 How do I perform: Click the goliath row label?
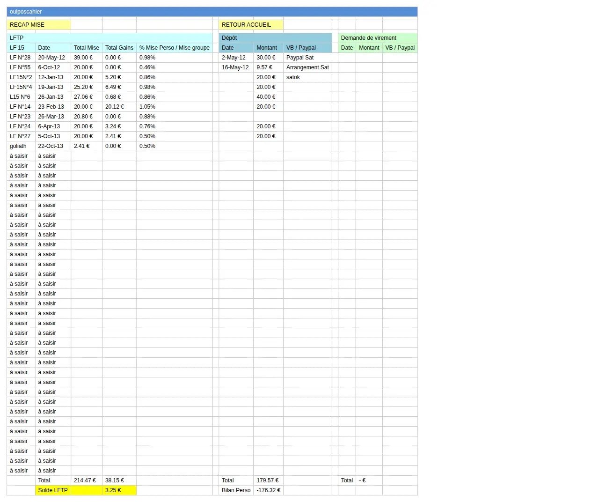point(21,146)
